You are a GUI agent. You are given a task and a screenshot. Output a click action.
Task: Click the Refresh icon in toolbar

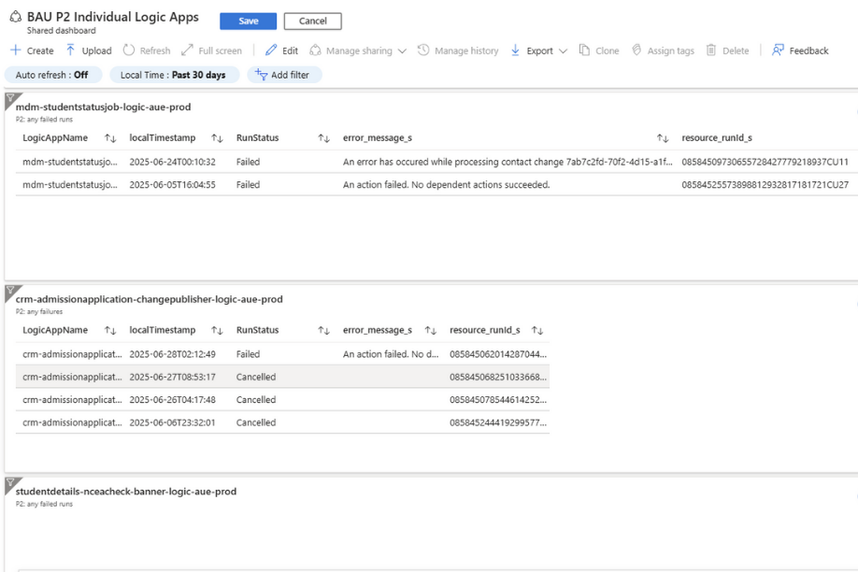pyautogui.click(x=128, y=50)
